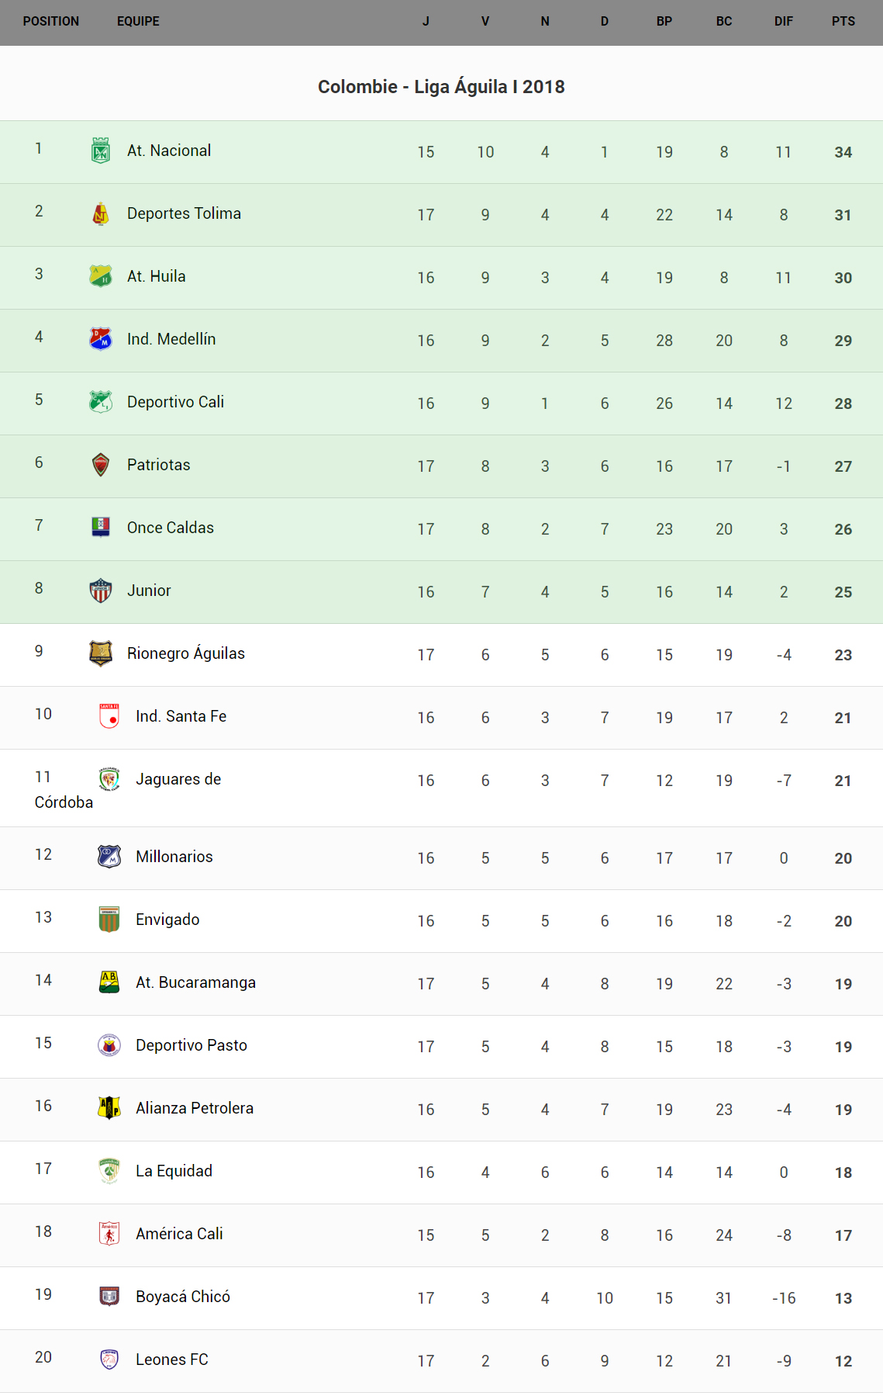Click the At. Nacional club crest
The height and width of the screenshot is (1396, 883).
[x=101, y=151]
